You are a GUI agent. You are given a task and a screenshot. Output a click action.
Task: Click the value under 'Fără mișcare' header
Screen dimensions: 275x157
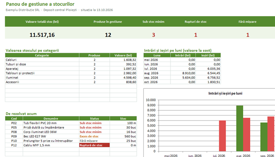[x=247, y=35]
